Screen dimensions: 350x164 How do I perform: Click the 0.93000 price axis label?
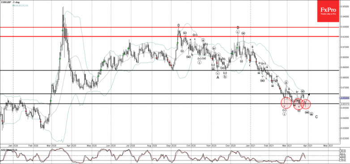tap(345, 26)
